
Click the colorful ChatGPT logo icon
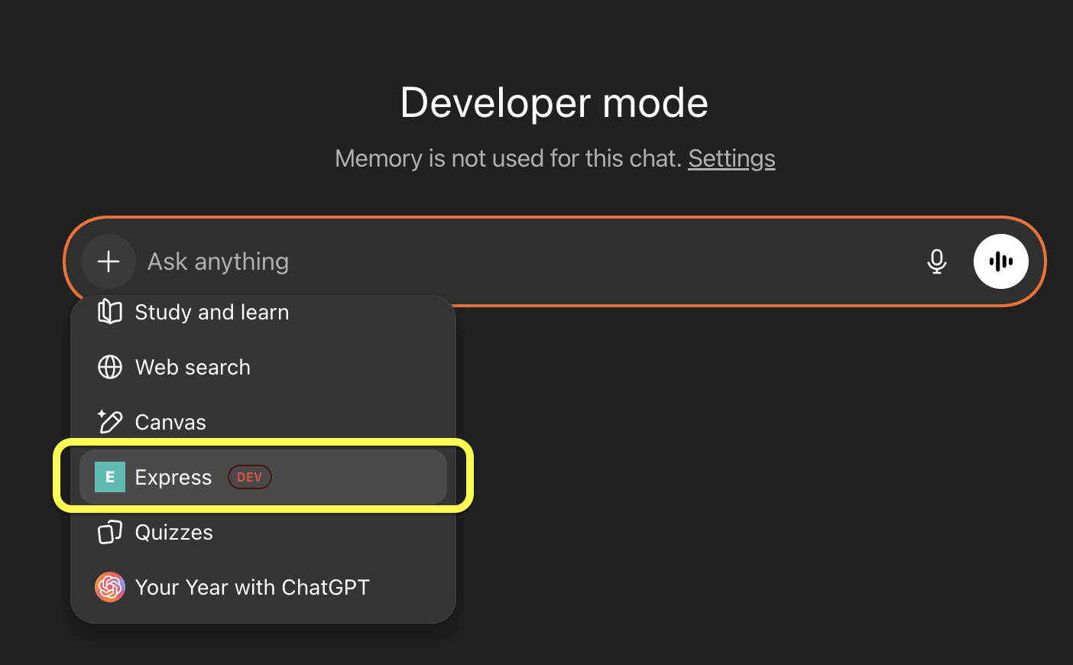coord(110,587)
